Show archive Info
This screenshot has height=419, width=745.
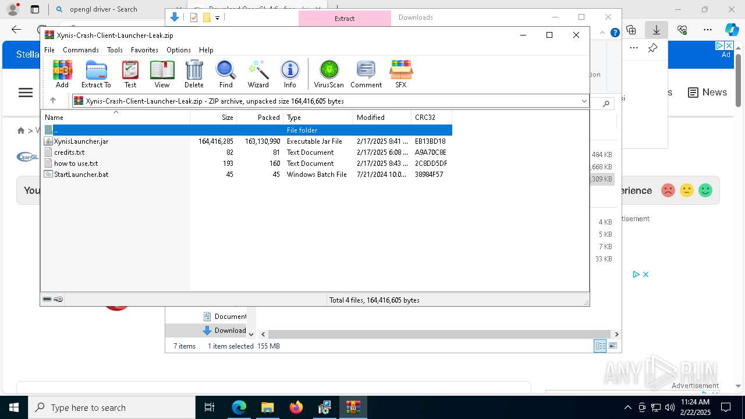[290, 74]
